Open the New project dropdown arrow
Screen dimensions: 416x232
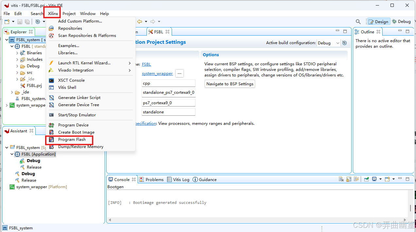13,22
